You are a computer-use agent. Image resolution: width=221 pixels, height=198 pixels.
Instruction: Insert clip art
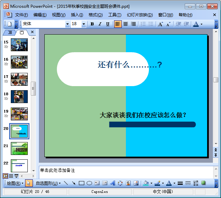(x=128, y=183)
